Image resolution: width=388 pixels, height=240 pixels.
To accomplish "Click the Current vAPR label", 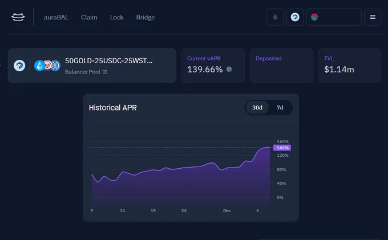I will click(x=204, y=58).
